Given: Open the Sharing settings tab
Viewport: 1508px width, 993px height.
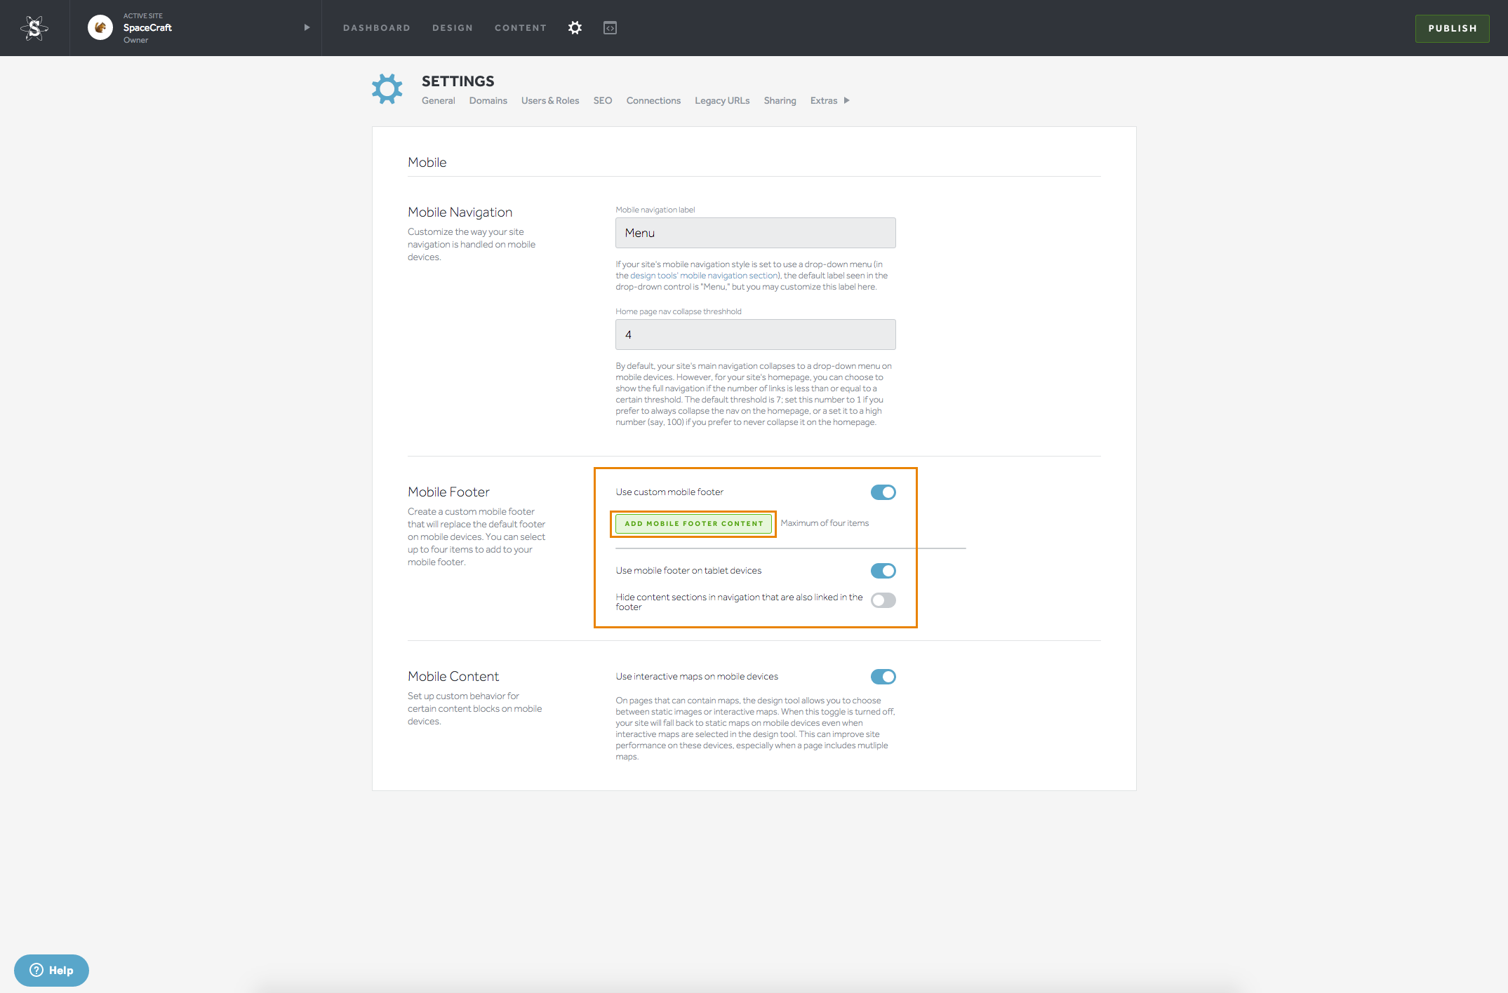Looking at the screenshot, I should 780,100.
